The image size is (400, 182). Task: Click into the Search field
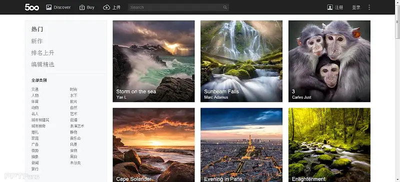click(178, 7)
